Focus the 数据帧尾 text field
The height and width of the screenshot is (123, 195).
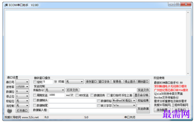(73, 105)
